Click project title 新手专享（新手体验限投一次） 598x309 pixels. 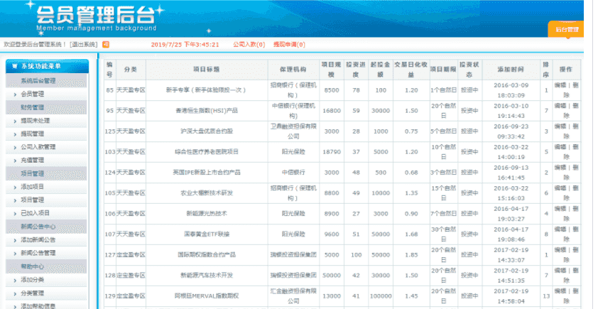[207, 90]
